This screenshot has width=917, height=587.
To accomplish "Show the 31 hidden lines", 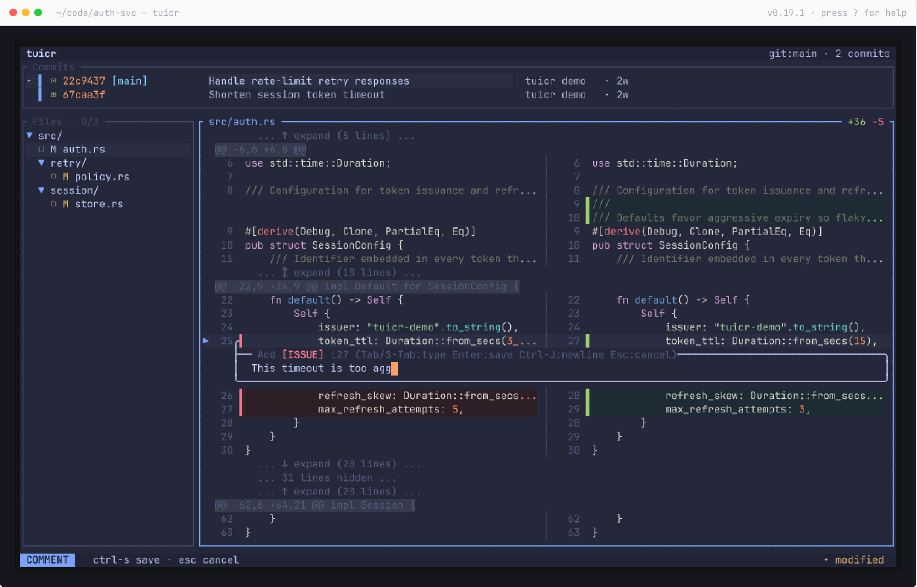I will point(327,478).
